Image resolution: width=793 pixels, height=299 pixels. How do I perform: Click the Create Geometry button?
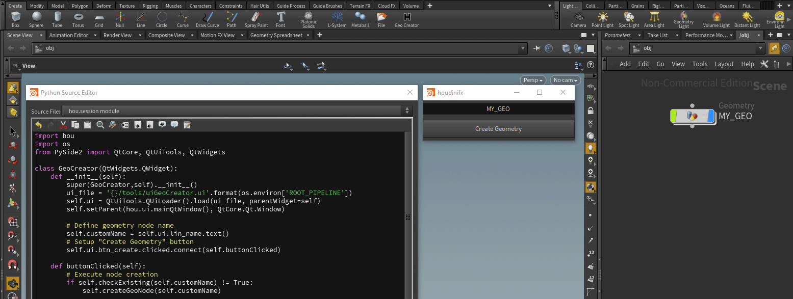click(x=499, y=129)
